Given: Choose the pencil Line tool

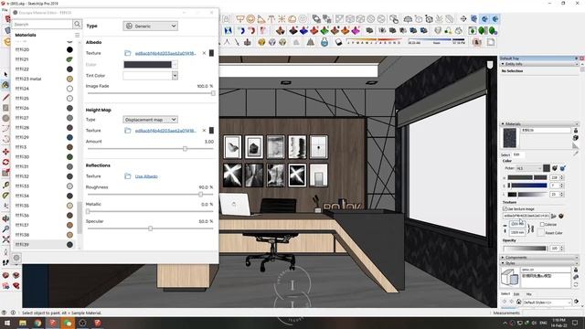Looking at the screenshot, I should pos(5,98).
